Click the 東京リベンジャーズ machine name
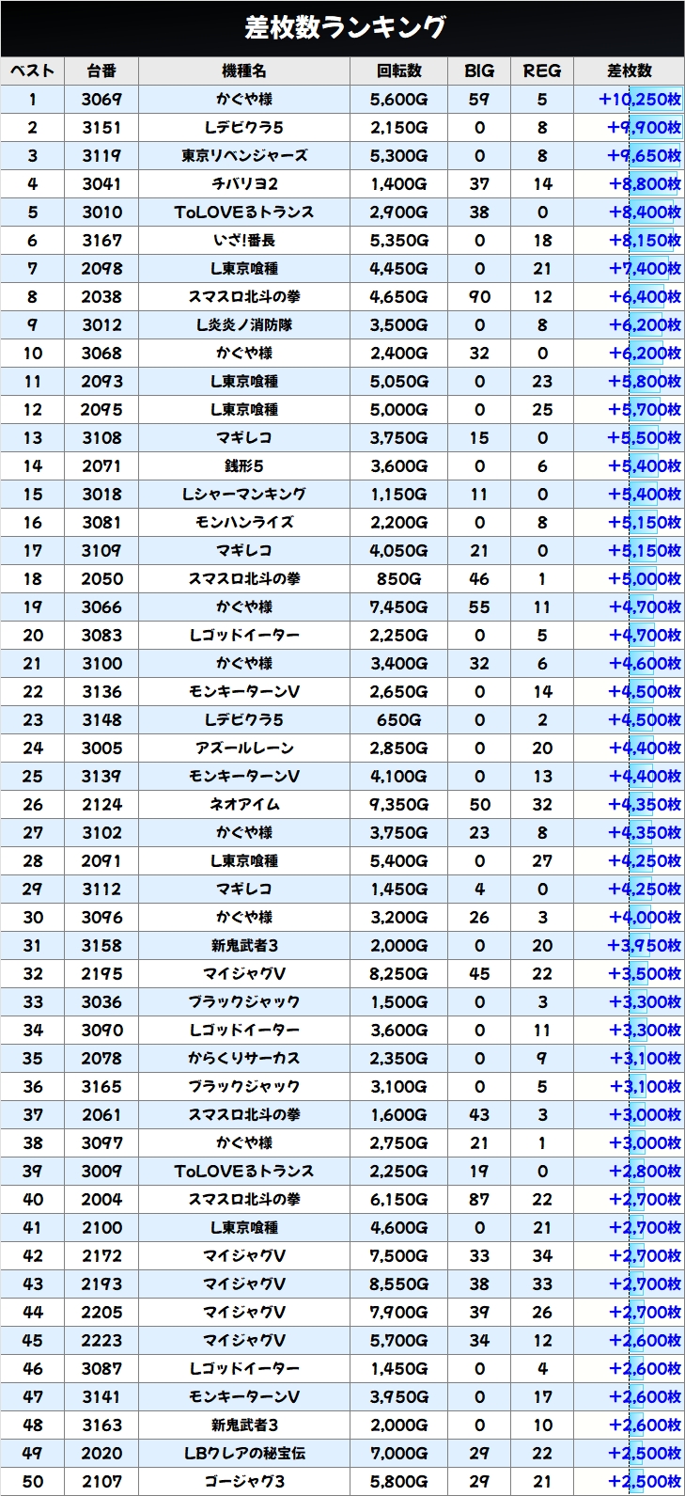The width and height of the screenshot is (685, 1496). pyautogui.click(x=244, y=156)
